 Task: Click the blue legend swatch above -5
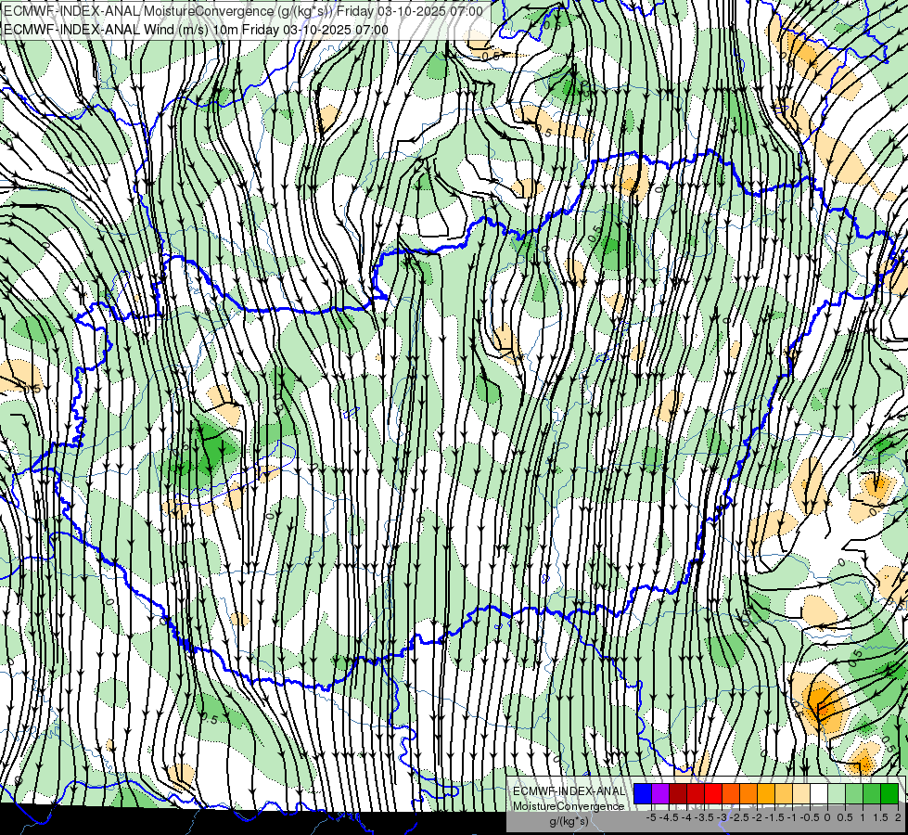tap(643, 794)
